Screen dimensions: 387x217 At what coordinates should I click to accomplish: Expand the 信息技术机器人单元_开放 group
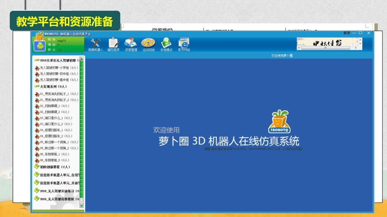click(x=36, y=183)
